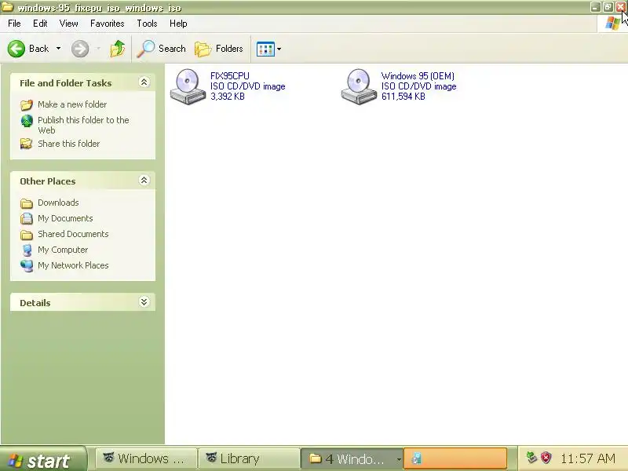Click the Up folder level icon
628x471 pixels.
(117, 49)
